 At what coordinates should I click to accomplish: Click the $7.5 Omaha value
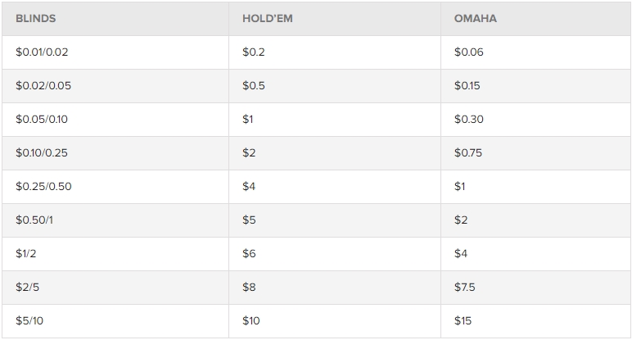(x=464, y=288)
